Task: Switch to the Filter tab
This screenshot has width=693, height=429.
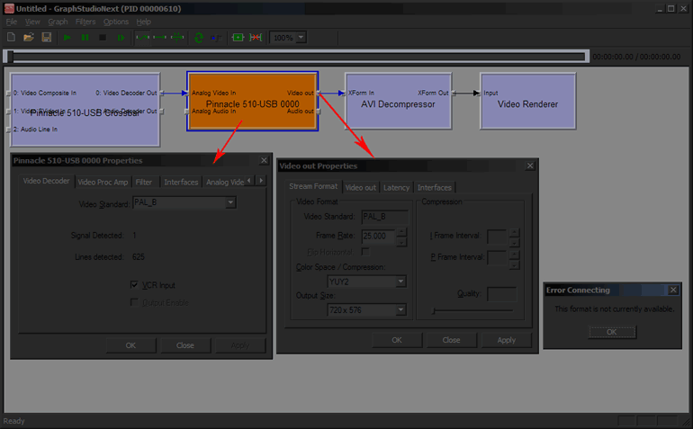Action: click(x=144, y=182)
